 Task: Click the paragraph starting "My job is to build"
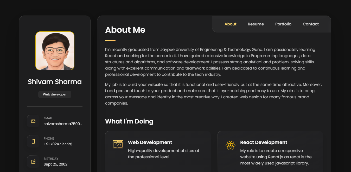point(213,94)
